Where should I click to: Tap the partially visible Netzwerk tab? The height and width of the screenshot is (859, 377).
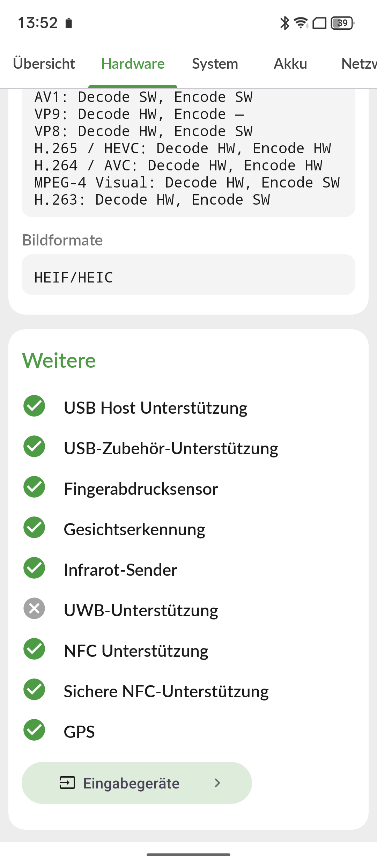point(359,64)
